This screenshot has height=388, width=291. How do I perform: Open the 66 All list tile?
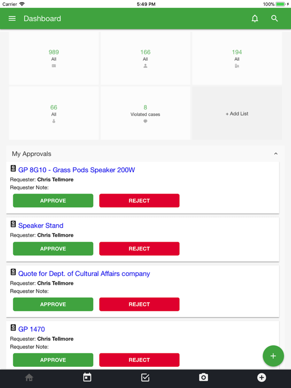(54, 113)
